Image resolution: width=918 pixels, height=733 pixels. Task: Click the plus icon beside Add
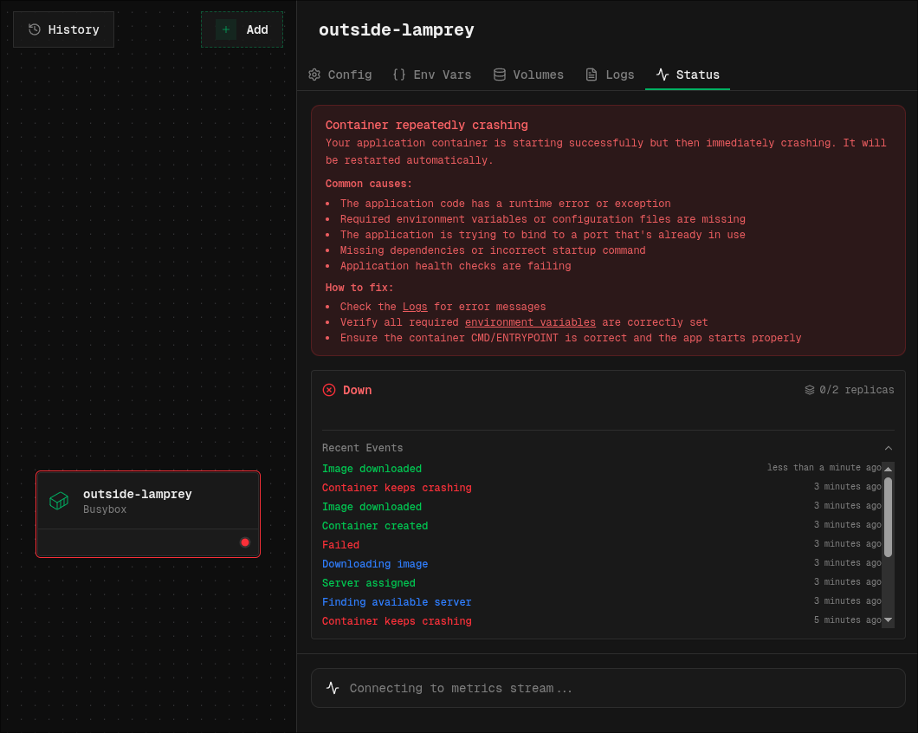[x=226, y=29]
